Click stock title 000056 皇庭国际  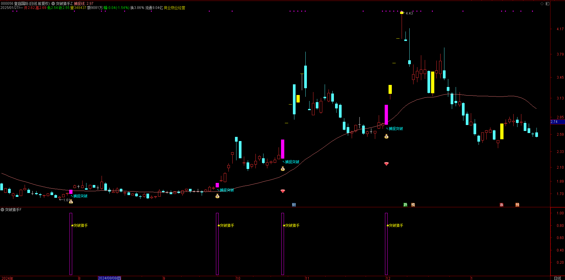(x=14, y=4)
